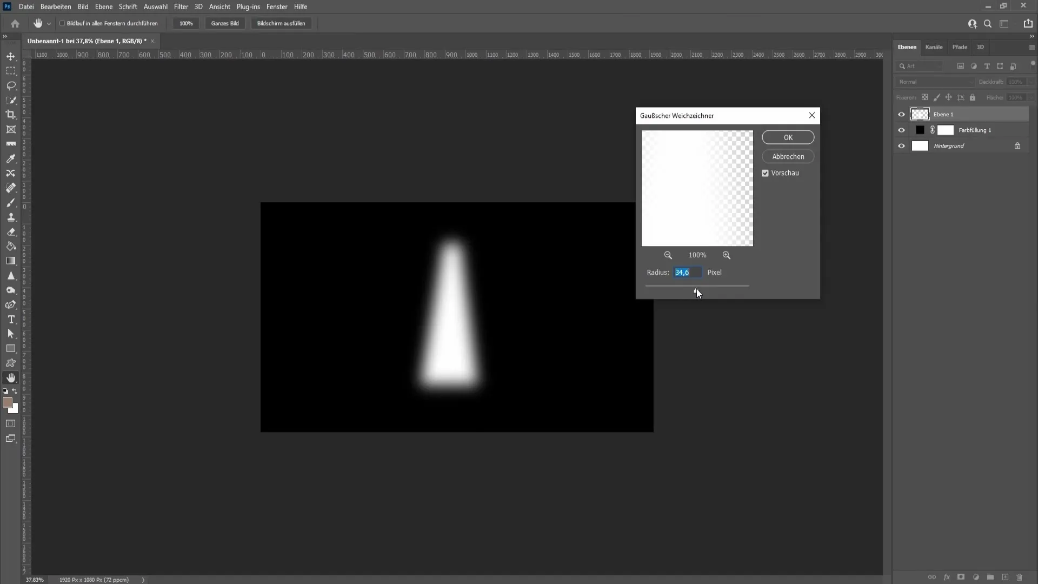This screenshot has width=1038, height=584.
Task: Confirm blur with the OK button
Action: (x=788, y=137)
